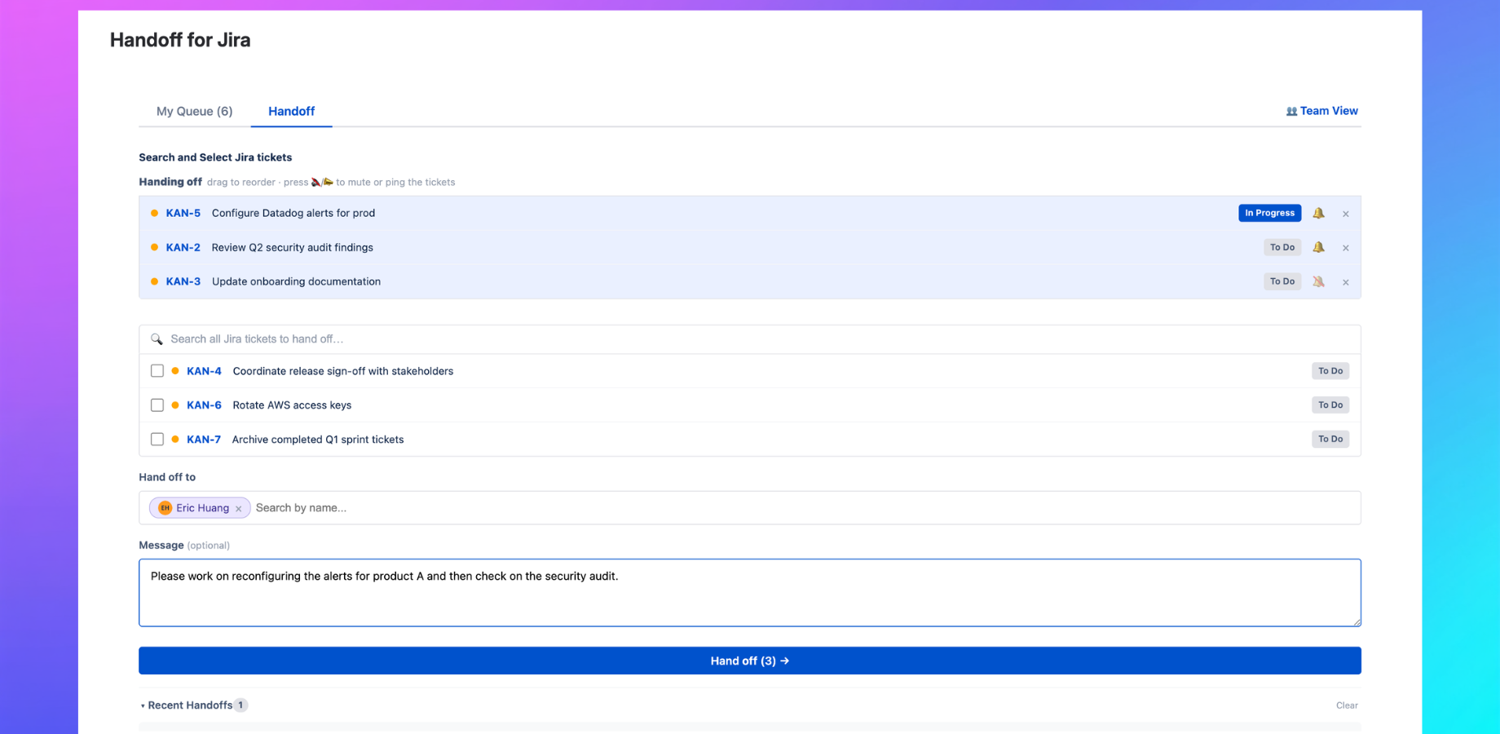
Task: Click the To Do badge for KAN-6
Action: [x=1330, y=405]
